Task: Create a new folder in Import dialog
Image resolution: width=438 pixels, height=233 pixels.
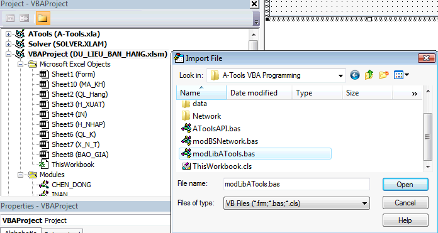Action: pyautogui.click(x=384, y=75)
